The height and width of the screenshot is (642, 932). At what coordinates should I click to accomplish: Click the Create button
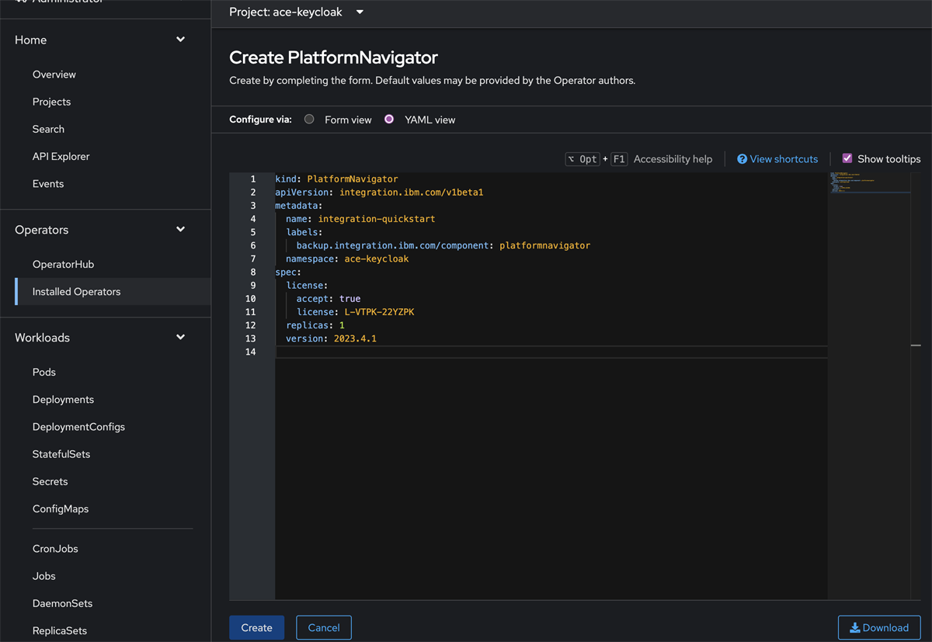[x=256, y=628]
